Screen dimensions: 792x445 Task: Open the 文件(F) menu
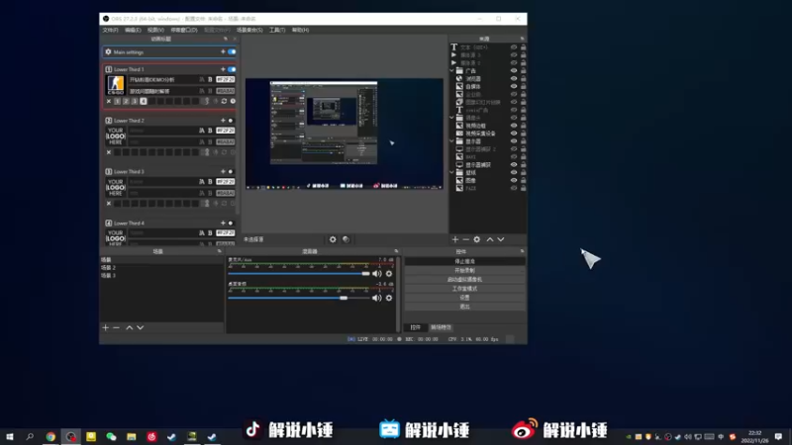tap(110, 31)
